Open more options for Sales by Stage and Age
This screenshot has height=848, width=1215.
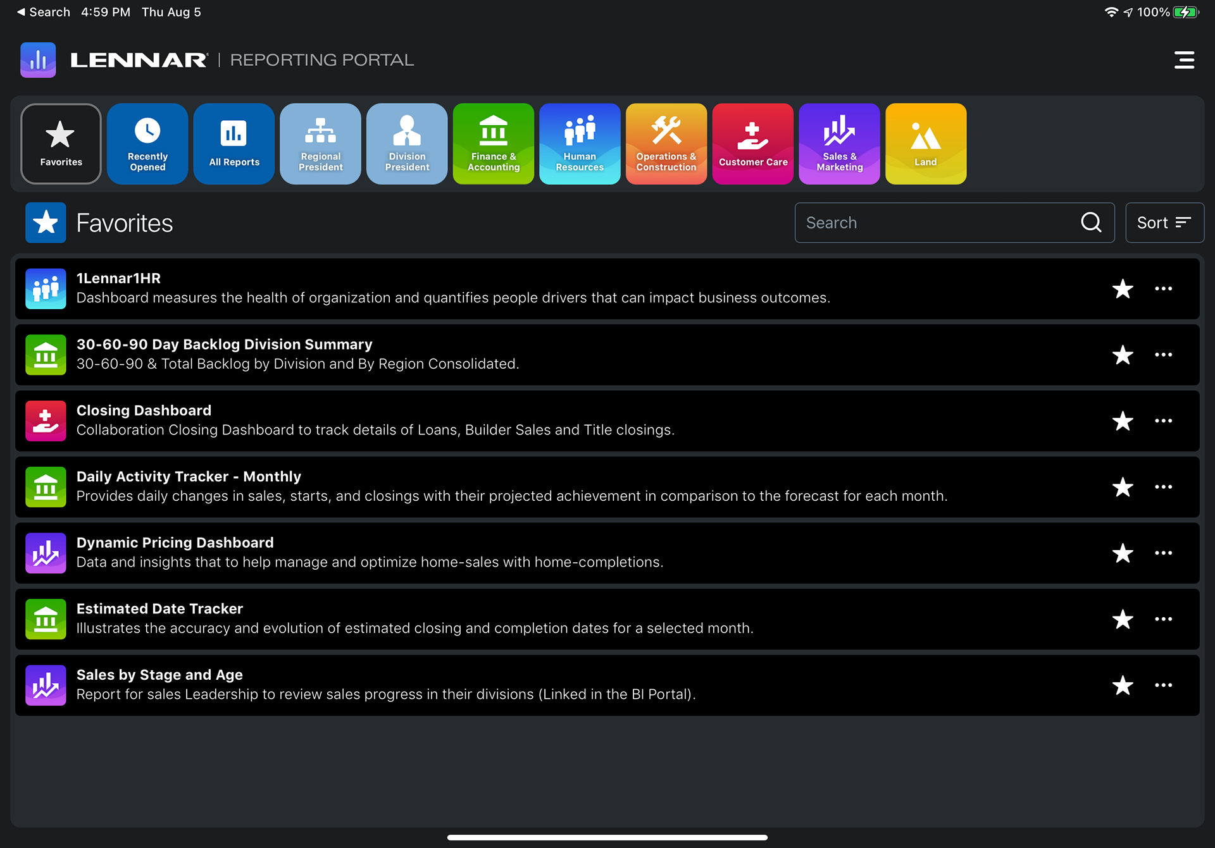[x=1163, y=685]
